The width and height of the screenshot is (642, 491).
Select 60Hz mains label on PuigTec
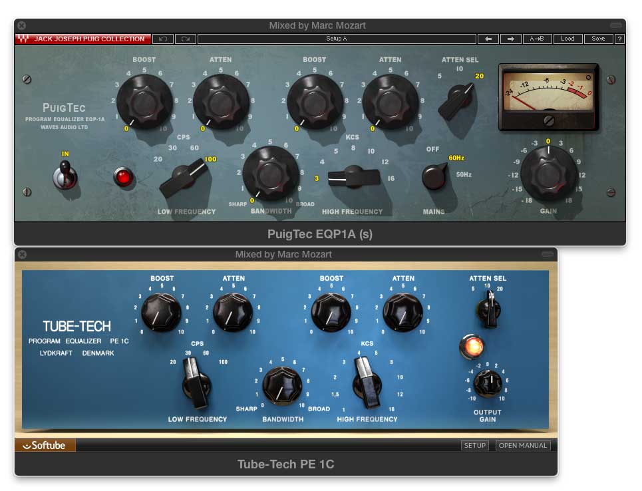pos(456,158)
